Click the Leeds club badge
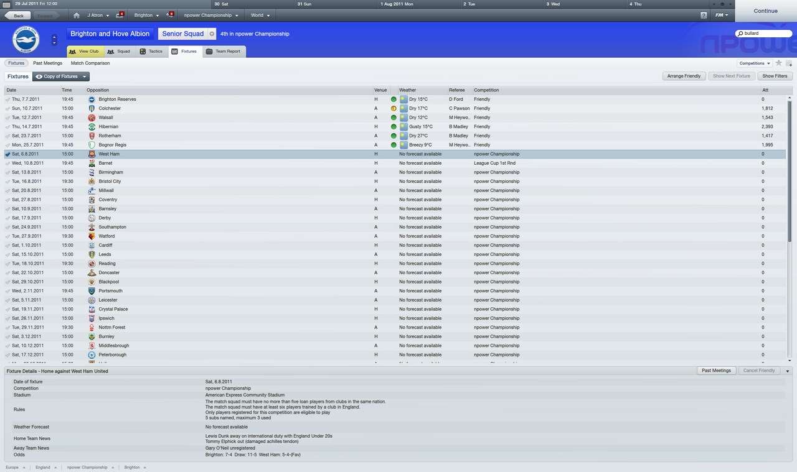This screenshot has width=797, height=472. tap(92, 254)
